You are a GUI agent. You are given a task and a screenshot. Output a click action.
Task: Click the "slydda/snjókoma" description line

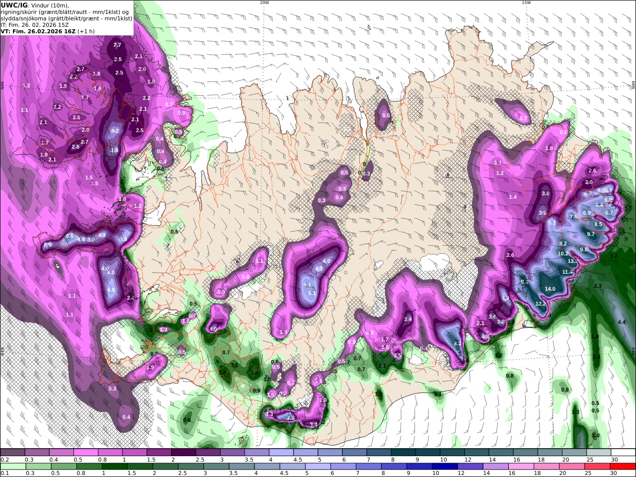(x=67, y=18)
